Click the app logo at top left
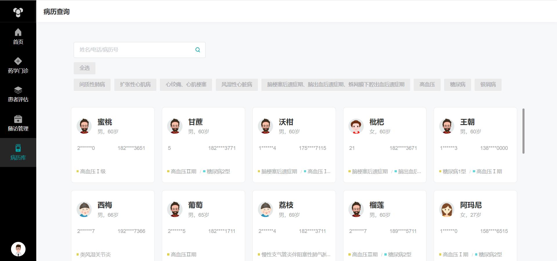Screen dimensions: 557x261 (x=18, y=12)
